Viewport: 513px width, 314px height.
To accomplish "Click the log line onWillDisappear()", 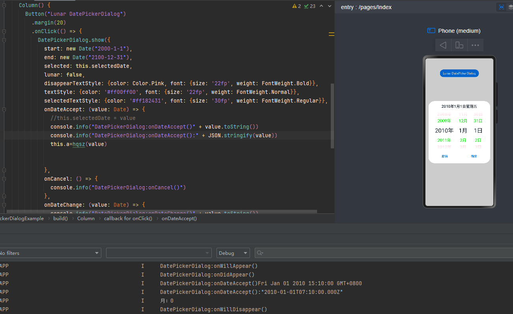I will (213, 309).
